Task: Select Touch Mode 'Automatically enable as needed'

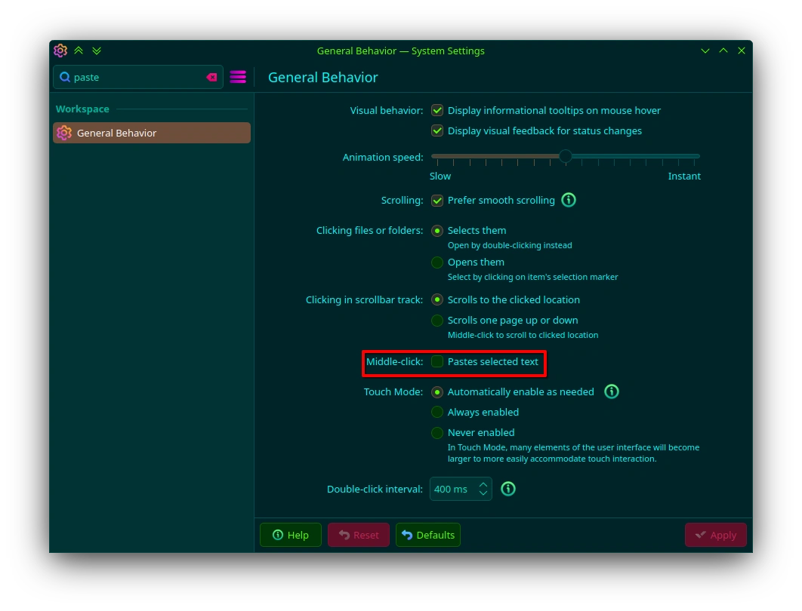Action: click(x=437, y=392)
